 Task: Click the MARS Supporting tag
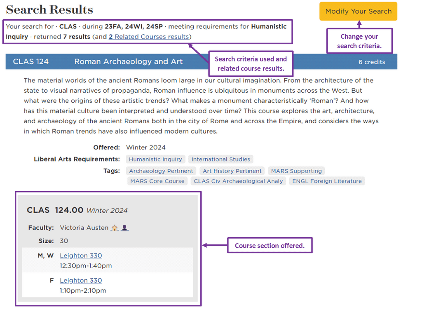point(296,171)
